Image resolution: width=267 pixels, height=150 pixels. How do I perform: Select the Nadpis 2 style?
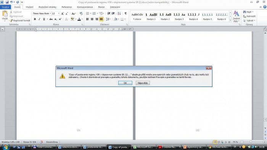pyautogui.click(x=165, y=16)
